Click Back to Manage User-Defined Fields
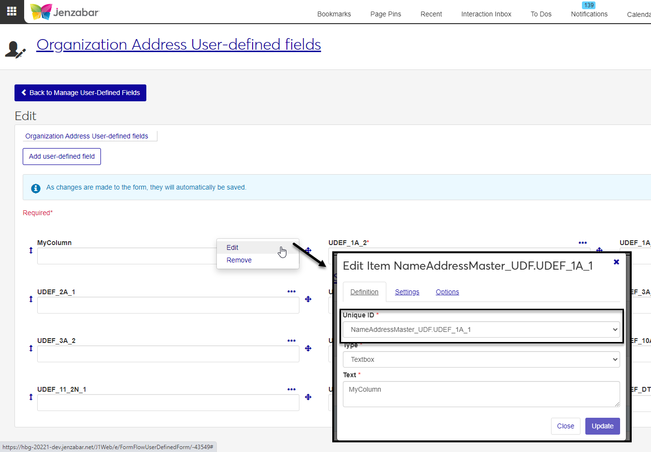 tap(80, 93)
